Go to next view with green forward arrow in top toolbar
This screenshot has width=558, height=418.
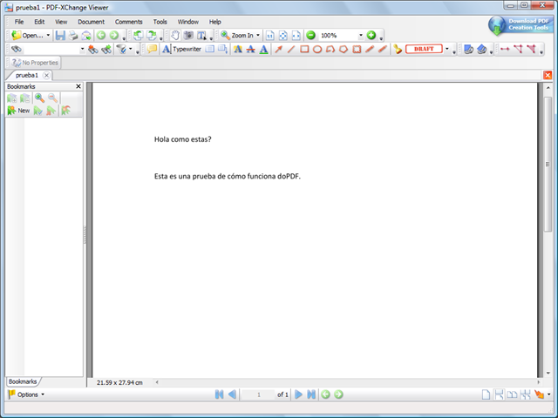coord(114,35)
